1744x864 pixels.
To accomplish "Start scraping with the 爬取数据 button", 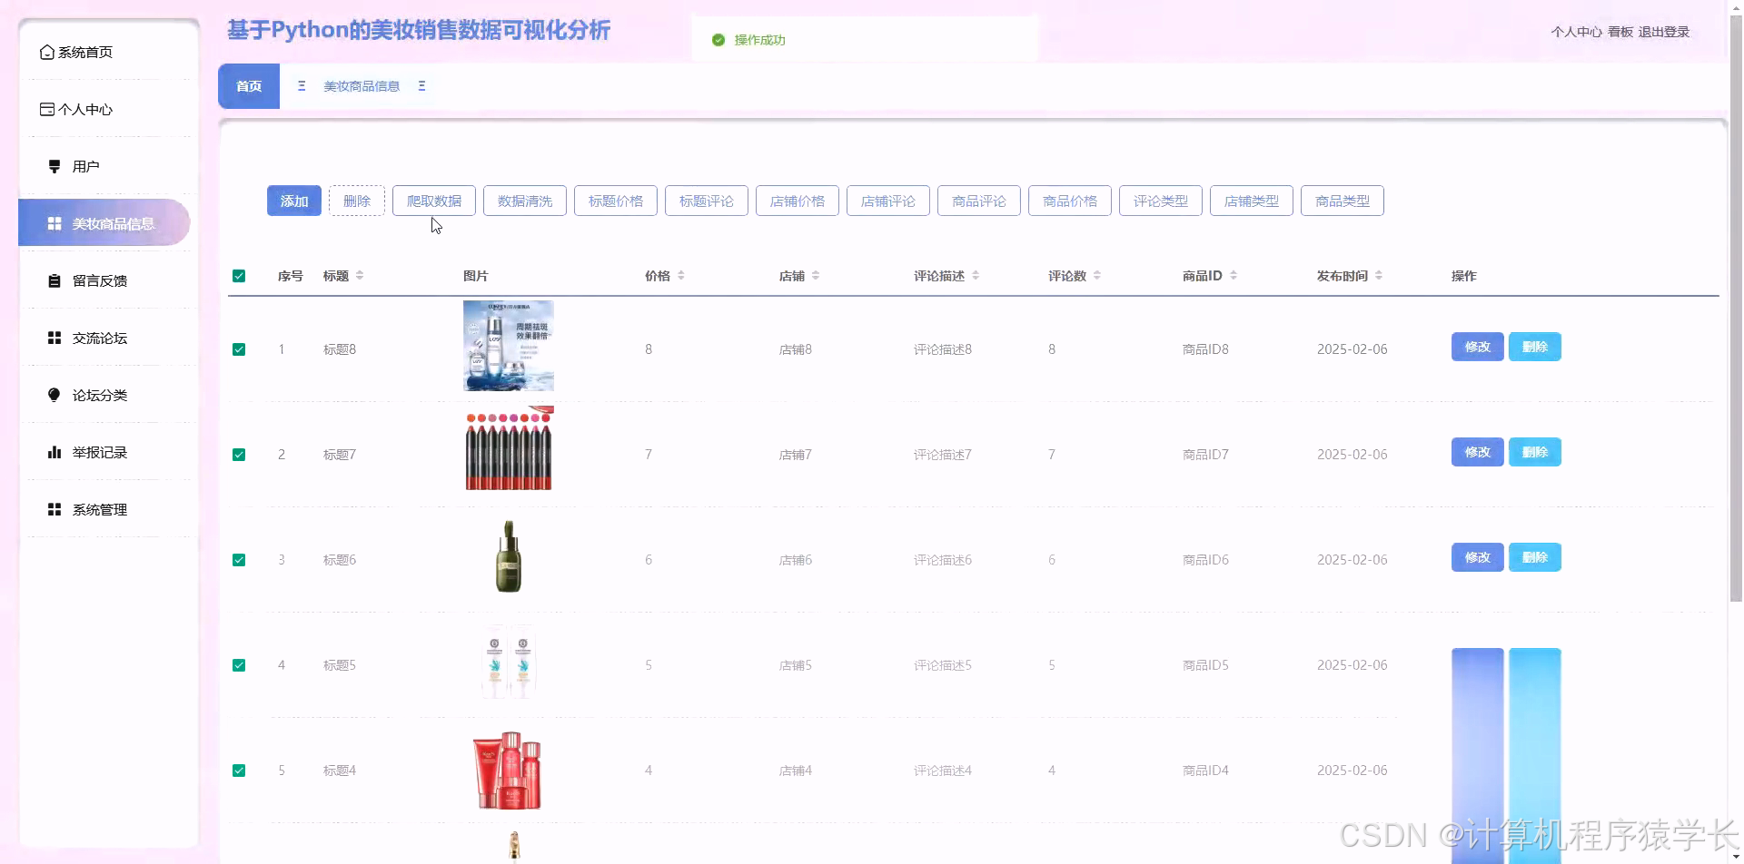I will [x=432, y=201].
